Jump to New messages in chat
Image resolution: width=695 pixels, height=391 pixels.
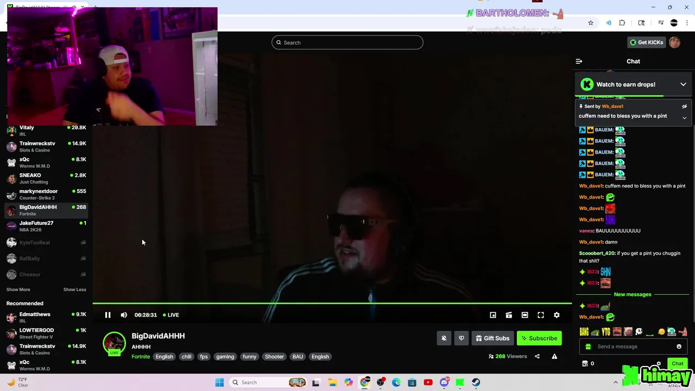632,294
